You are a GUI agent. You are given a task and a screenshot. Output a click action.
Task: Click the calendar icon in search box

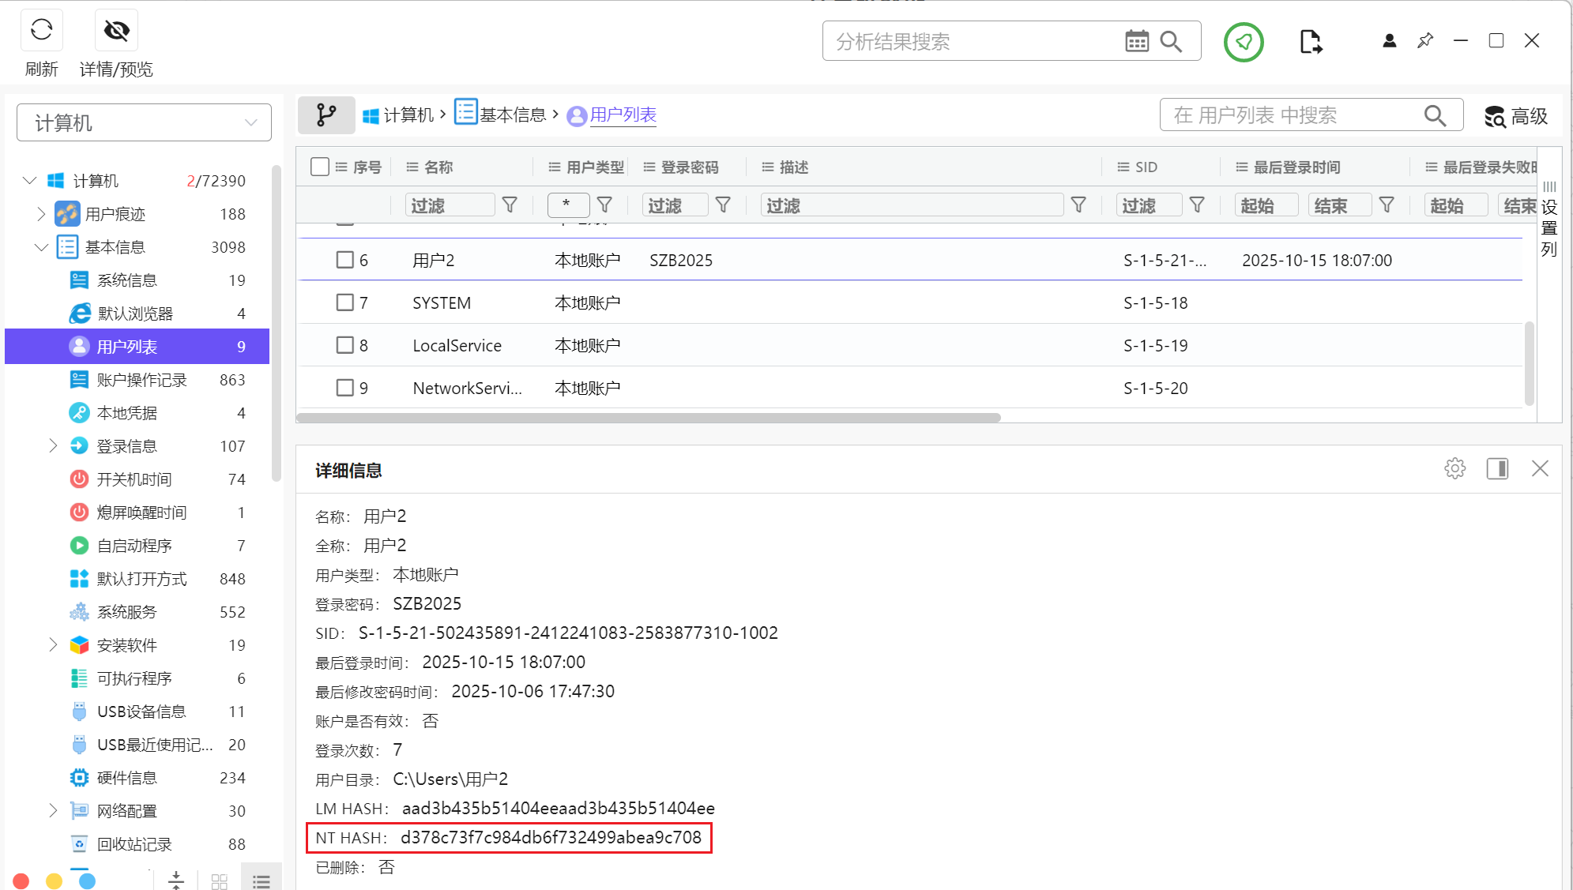pyautogui.click(x=1136, y=41)
